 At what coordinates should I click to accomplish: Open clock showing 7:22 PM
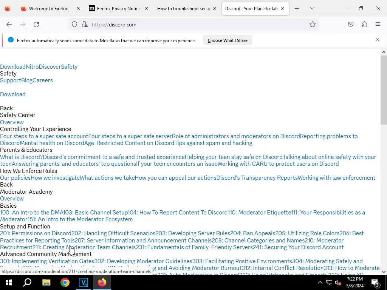pos(354,282)
